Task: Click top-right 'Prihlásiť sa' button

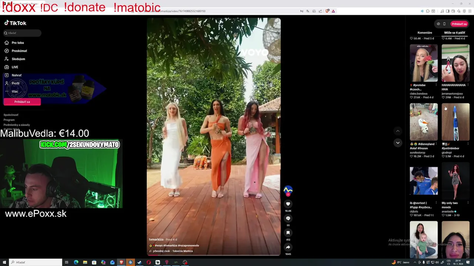Action: 459,24
